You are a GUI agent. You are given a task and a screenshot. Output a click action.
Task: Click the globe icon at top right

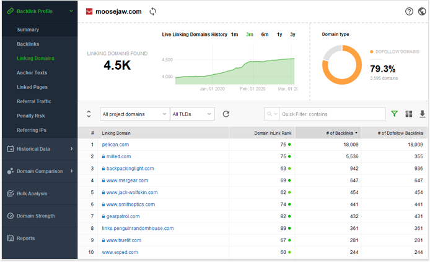pos(422,12)
